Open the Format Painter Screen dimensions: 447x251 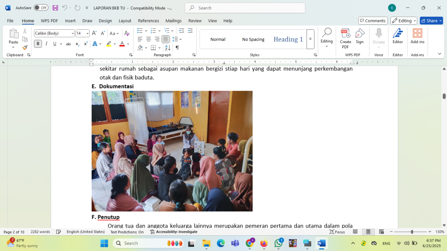pyautogui.click(x=25, y=48)
